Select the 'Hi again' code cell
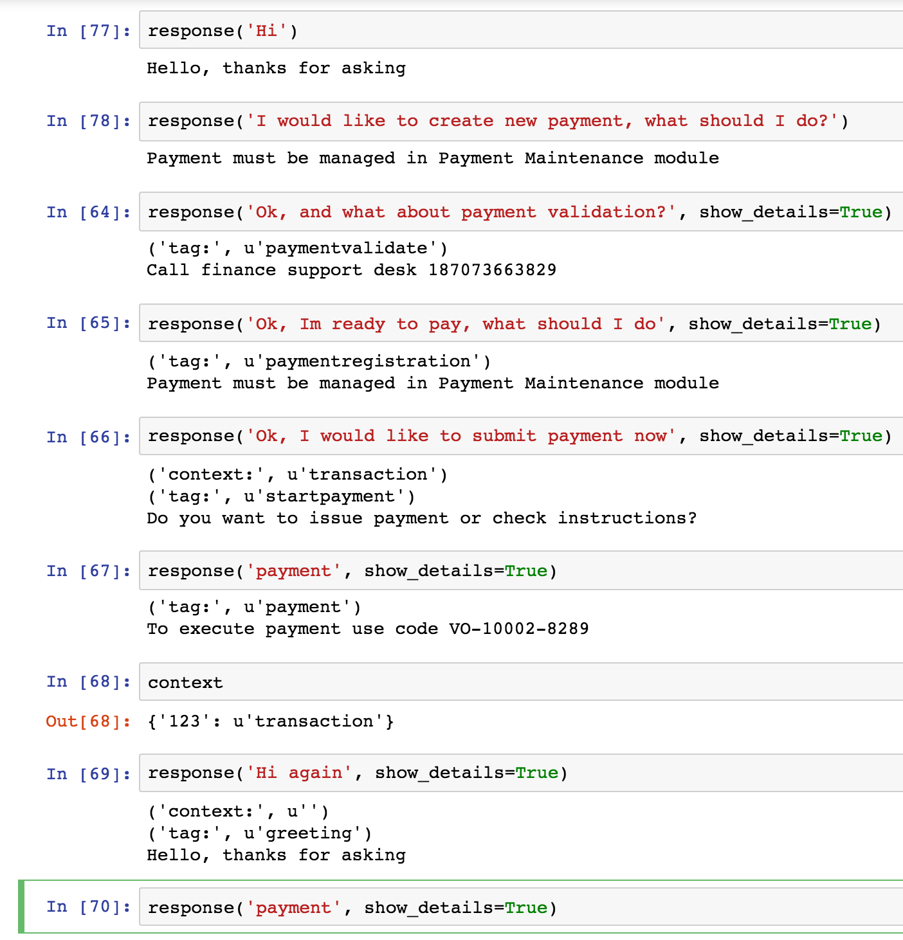The image size is (903, 940). [521, 773]
